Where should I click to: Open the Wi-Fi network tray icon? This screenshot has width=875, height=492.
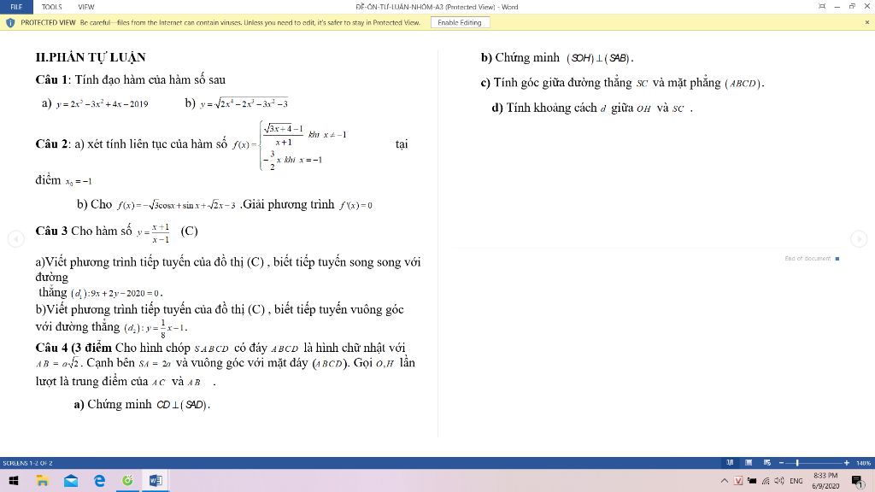click(766, 480)
